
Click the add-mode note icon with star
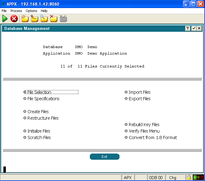25,19
